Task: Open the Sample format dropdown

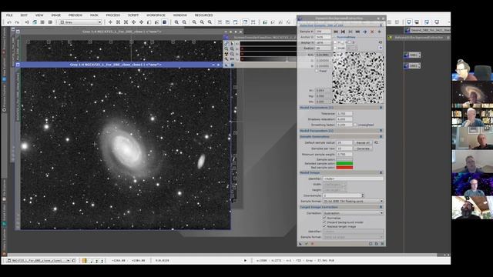Action: coord(354,201)
